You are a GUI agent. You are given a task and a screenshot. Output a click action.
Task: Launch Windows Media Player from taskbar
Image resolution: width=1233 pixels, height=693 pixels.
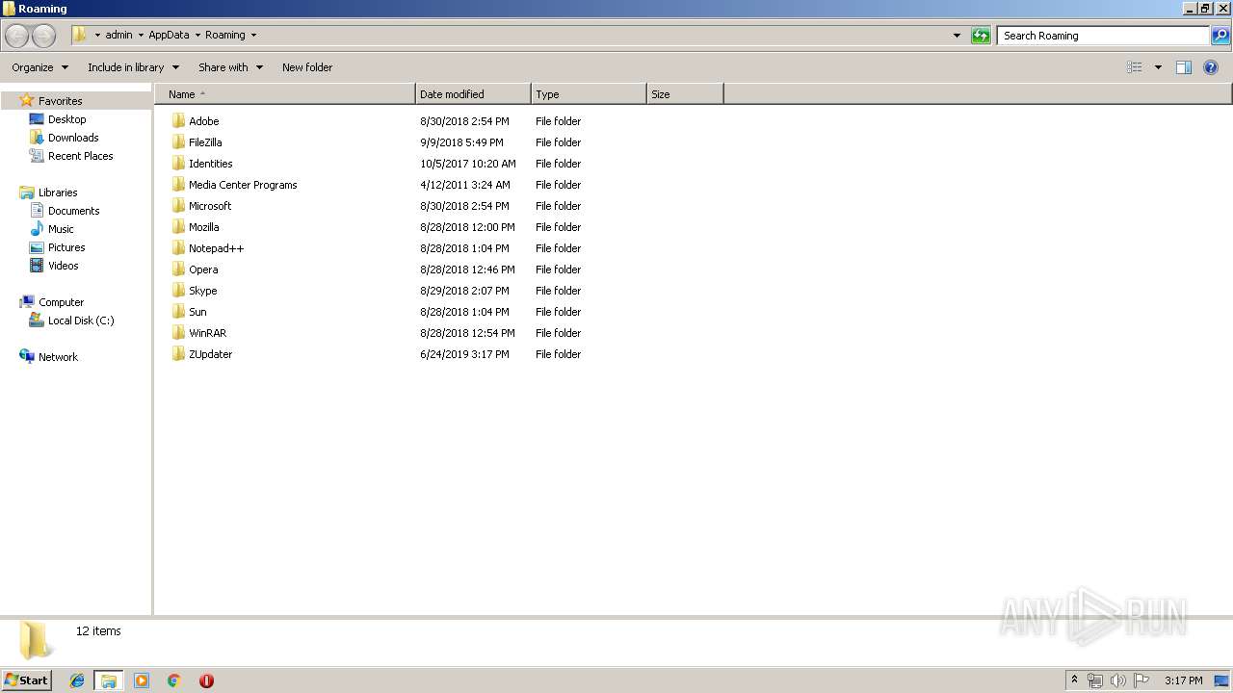(x=142, y=680)
